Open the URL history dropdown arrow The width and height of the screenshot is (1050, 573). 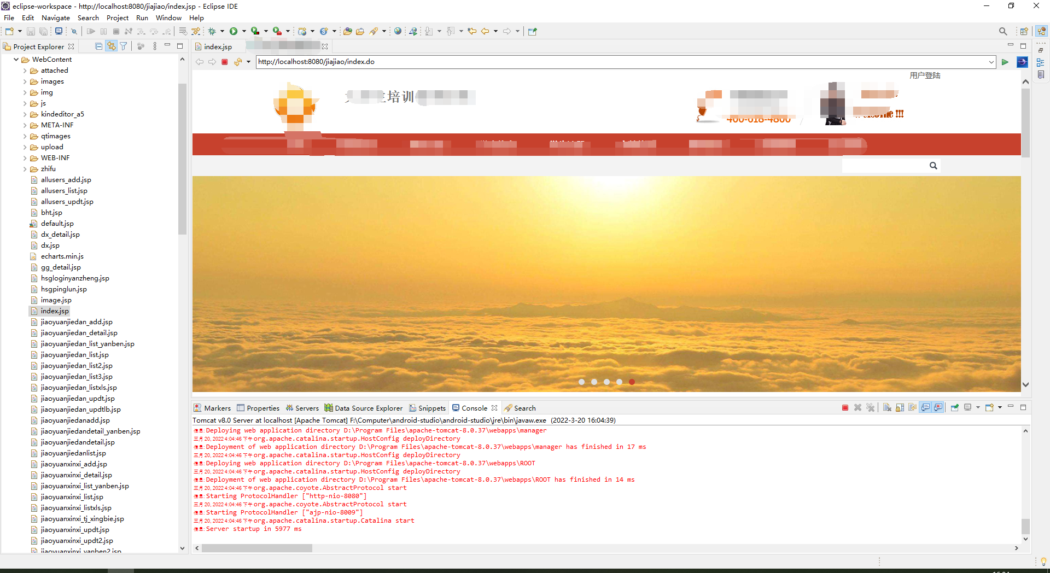click(991, 62)
